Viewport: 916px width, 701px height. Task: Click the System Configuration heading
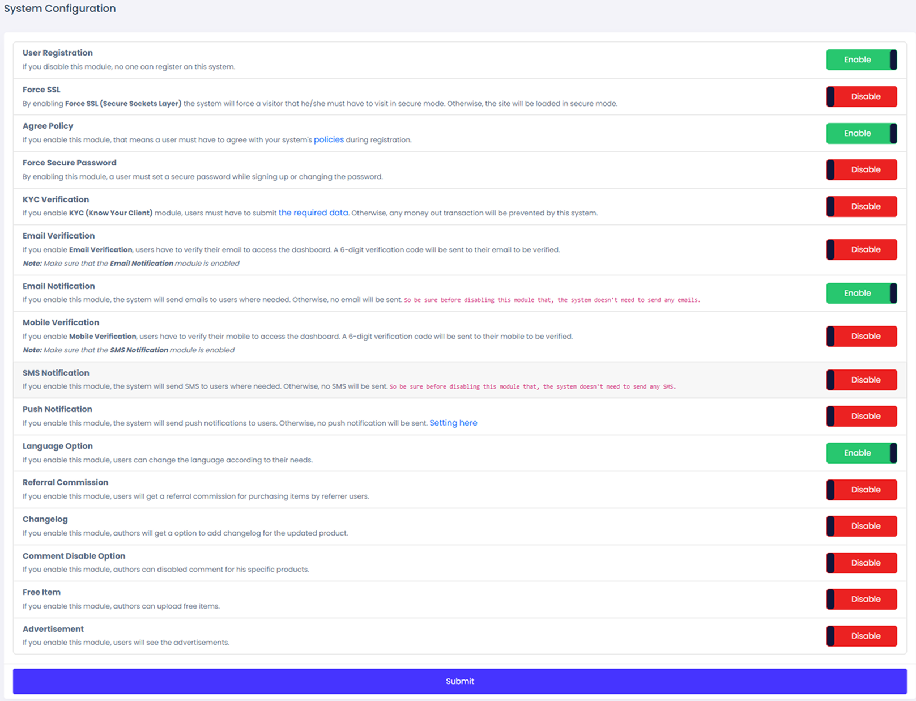click(x=59, y=9)
